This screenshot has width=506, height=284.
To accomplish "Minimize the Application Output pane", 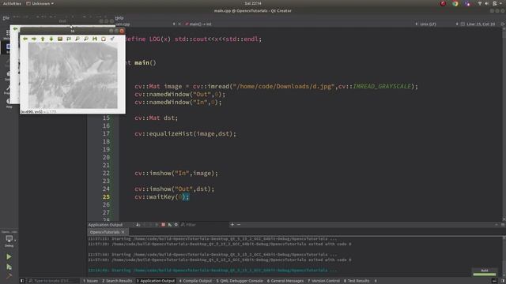I will (x=497, y=225).
